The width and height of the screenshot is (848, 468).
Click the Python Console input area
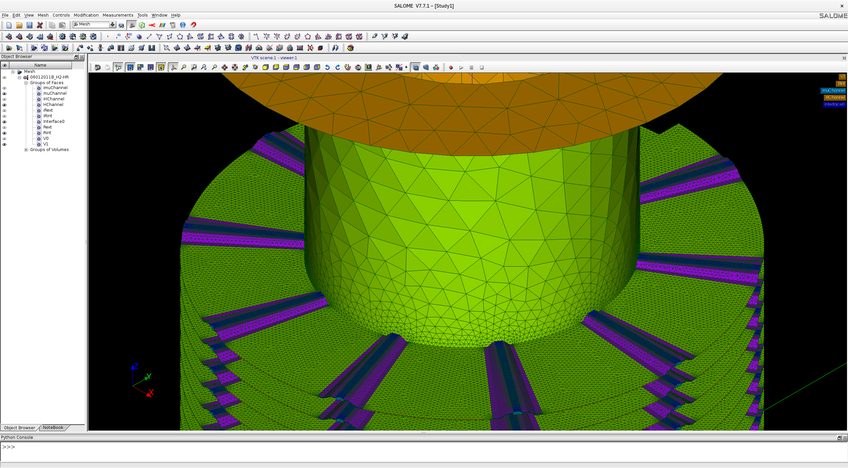coord(424,452)
